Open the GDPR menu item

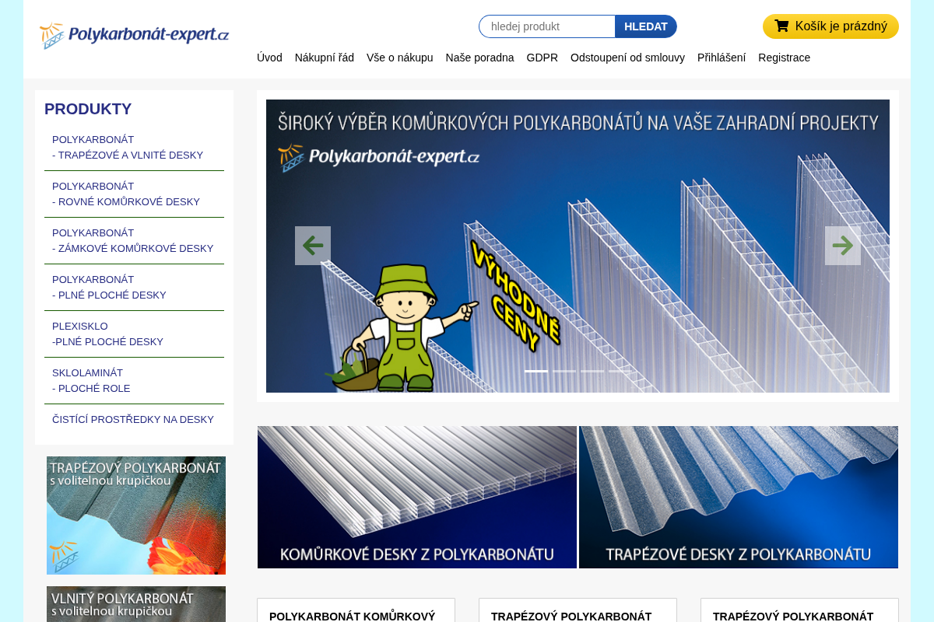[x=542, y=58]
